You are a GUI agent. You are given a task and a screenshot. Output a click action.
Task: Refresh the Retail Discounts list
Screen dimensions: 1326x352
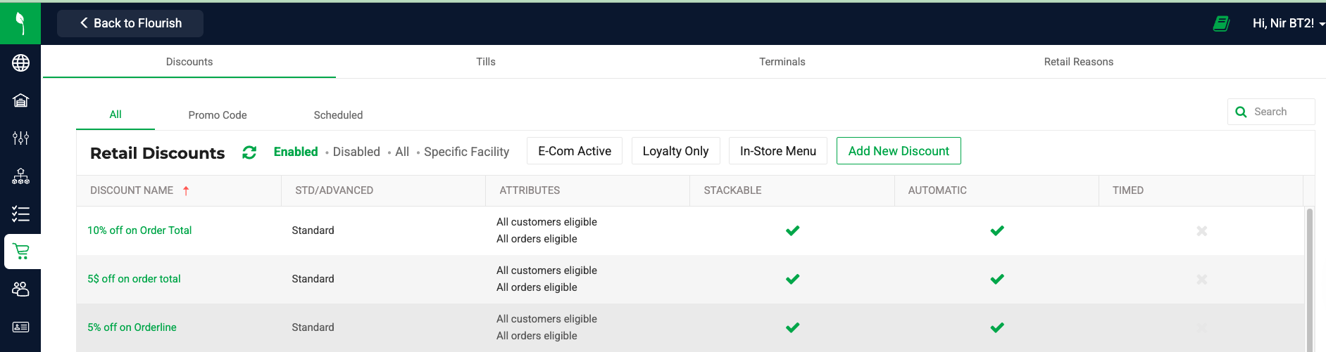(249, 152)
